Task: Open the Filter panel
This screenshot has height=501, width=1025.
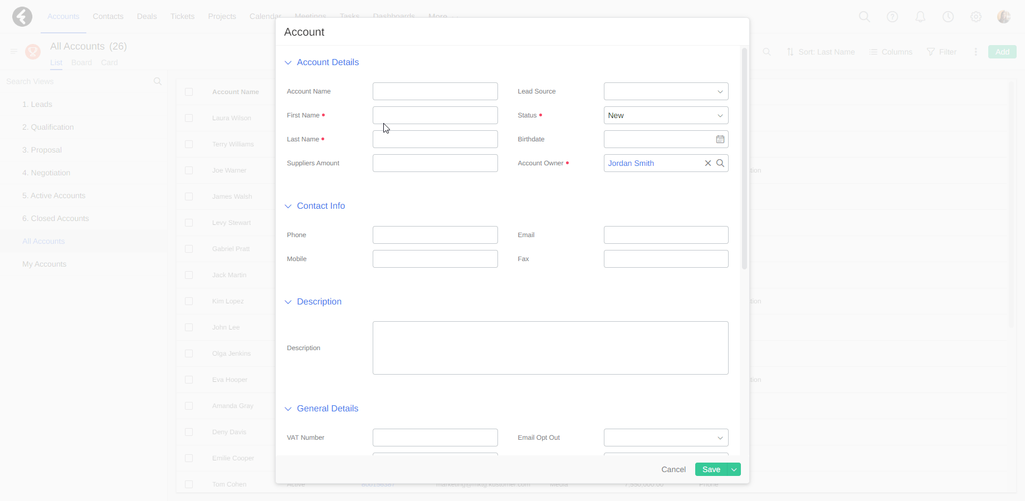Action: pos(941,52)
